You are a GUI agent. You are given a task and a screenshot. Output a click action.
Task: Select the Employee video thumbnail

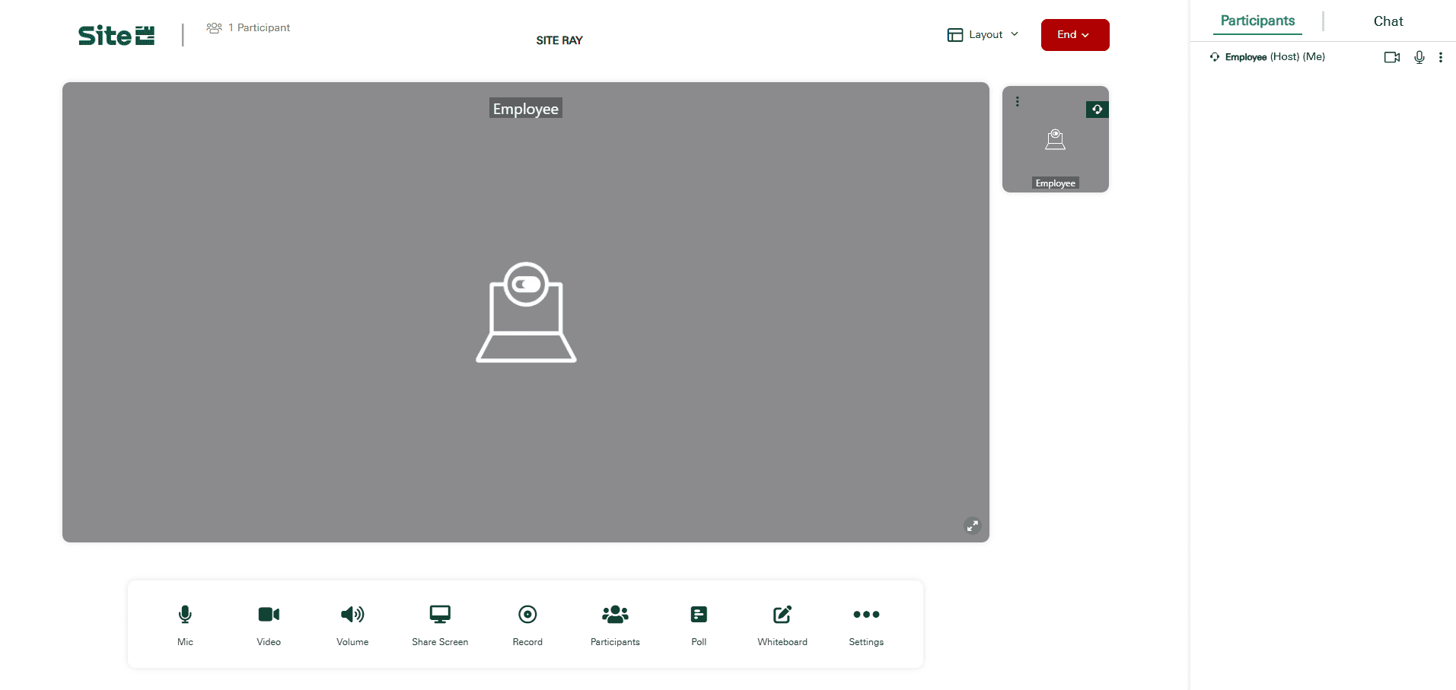tap(1055, 145)
